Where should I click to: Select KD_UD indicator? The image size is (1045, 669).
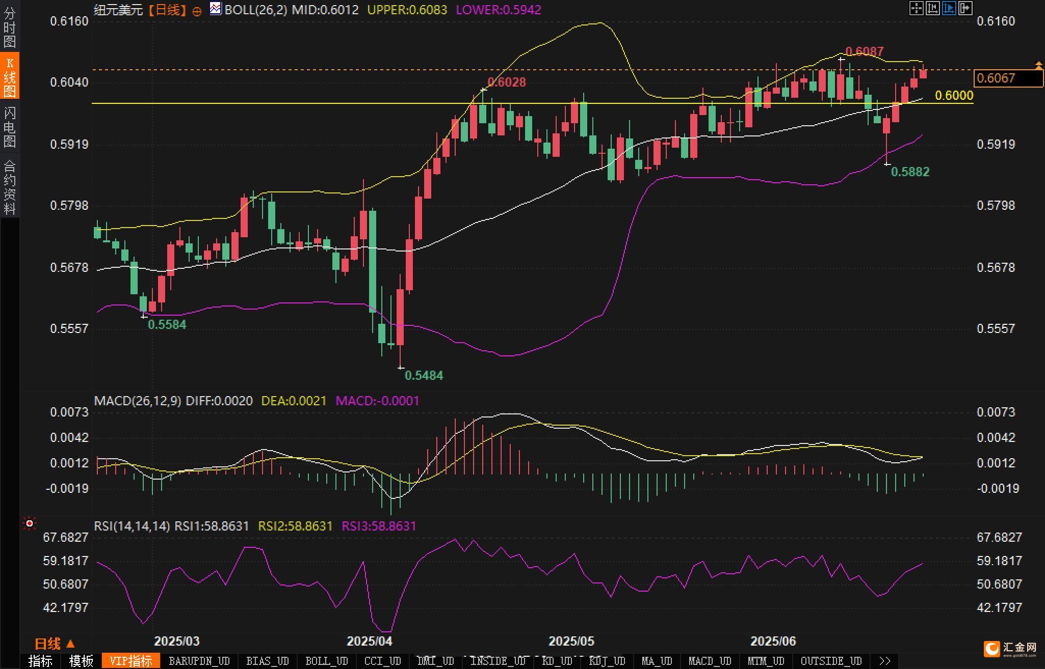click(x=557, y=661)
